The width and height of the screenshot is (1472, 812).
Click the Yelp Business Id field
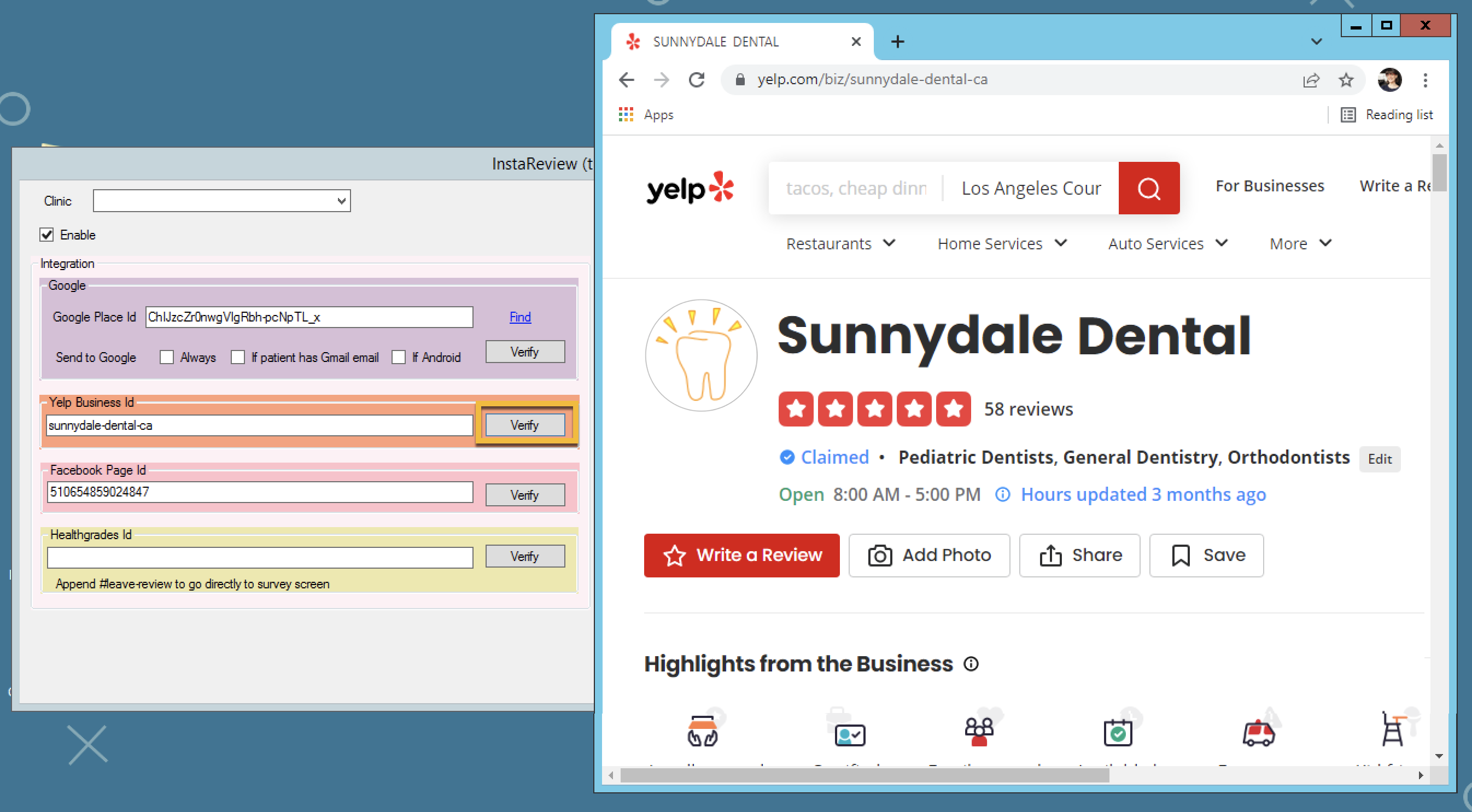pyautogui.click(x=259, y=425)
